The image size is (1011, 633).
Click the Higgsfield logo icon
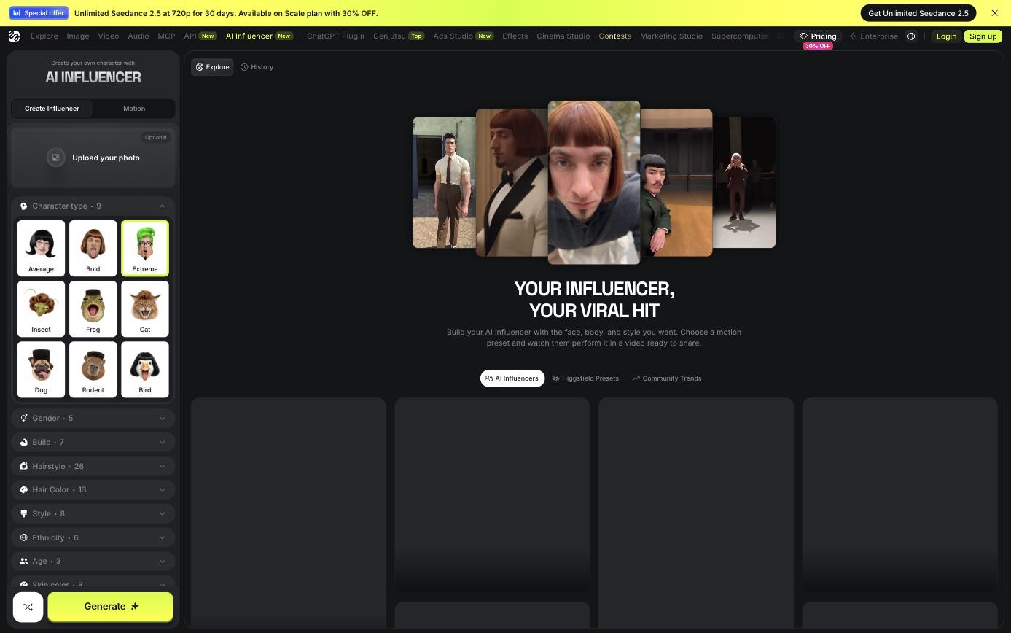(14, 36)
